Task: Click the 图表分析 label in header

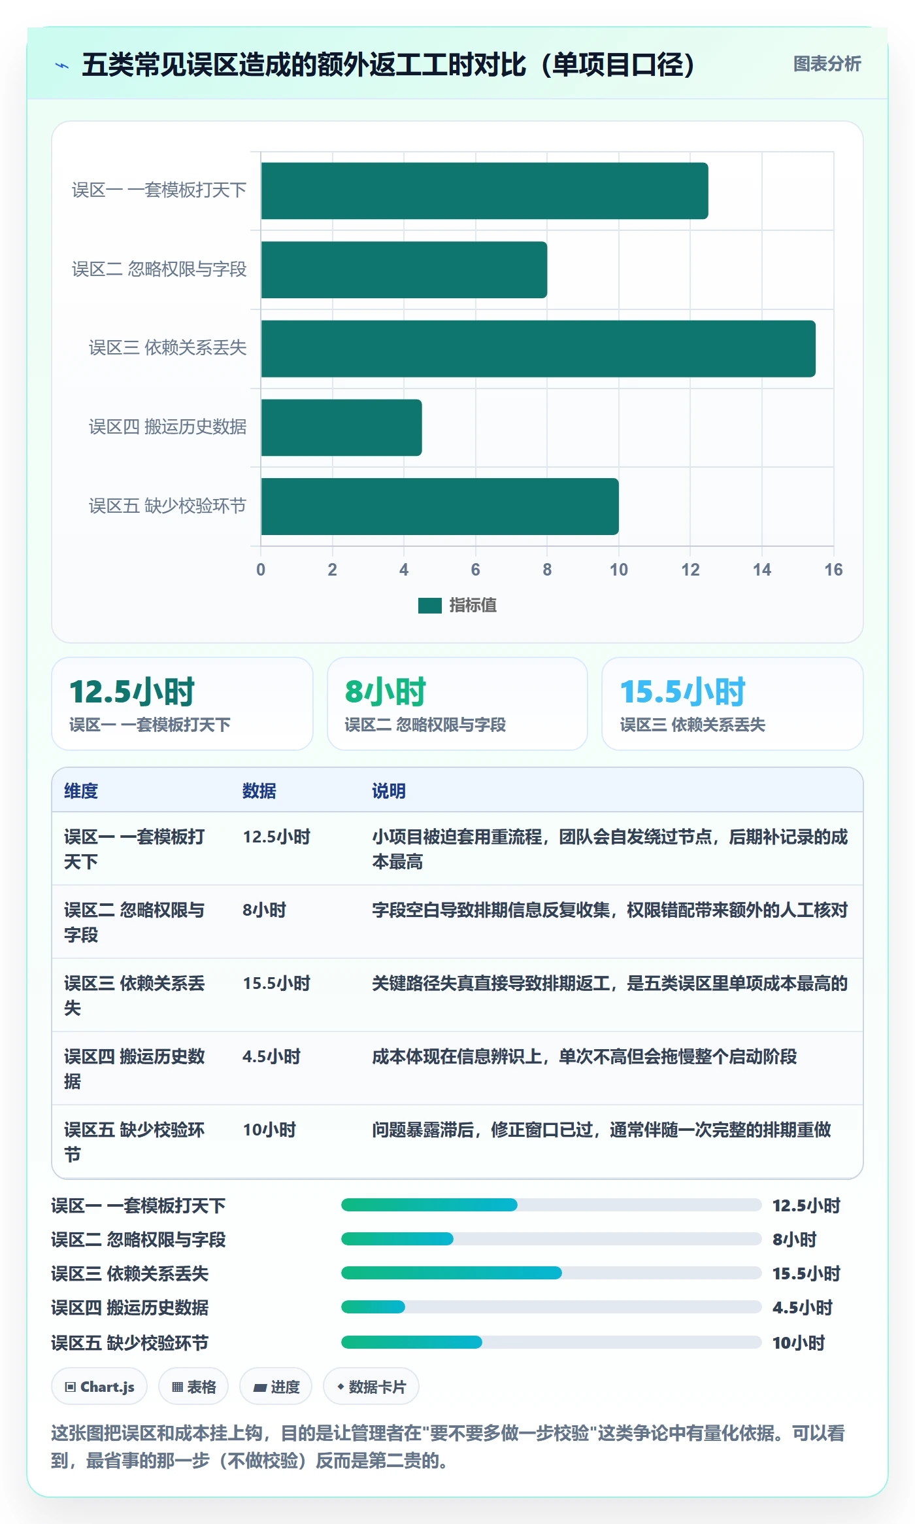Action: (827, 63)
